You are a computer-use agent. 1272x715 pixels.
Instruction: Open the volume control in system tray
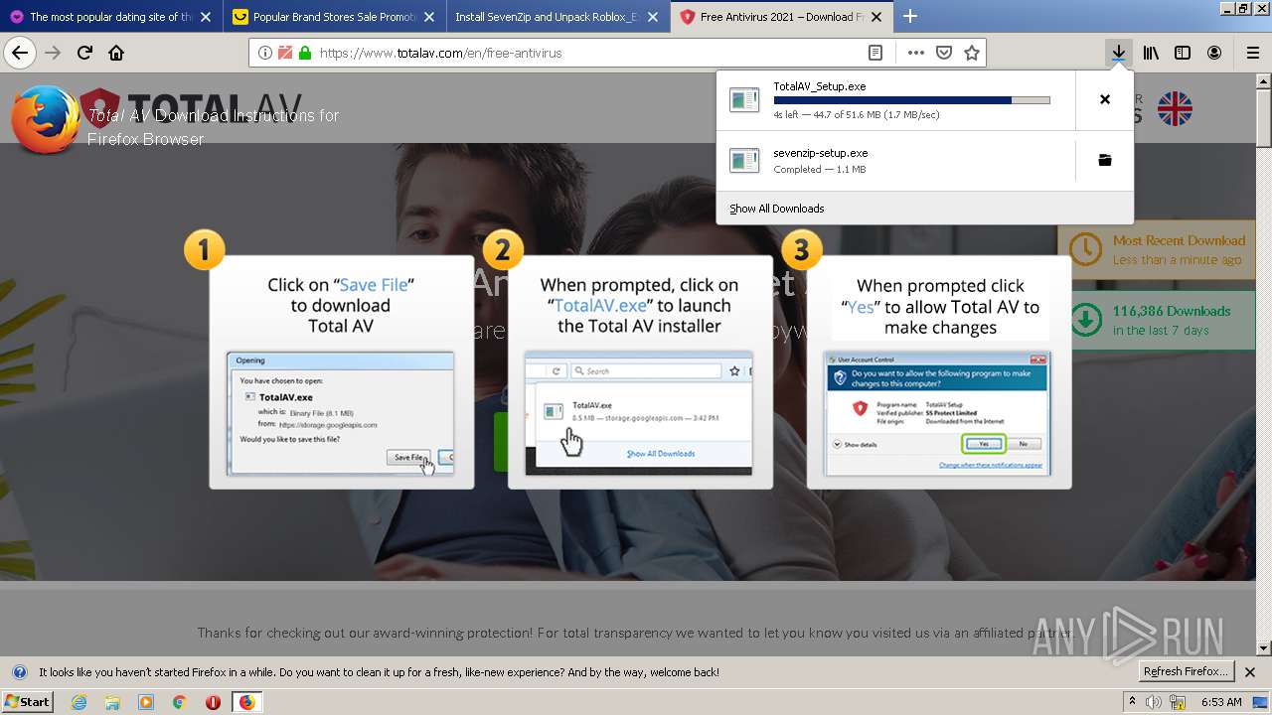(1154, 702)
